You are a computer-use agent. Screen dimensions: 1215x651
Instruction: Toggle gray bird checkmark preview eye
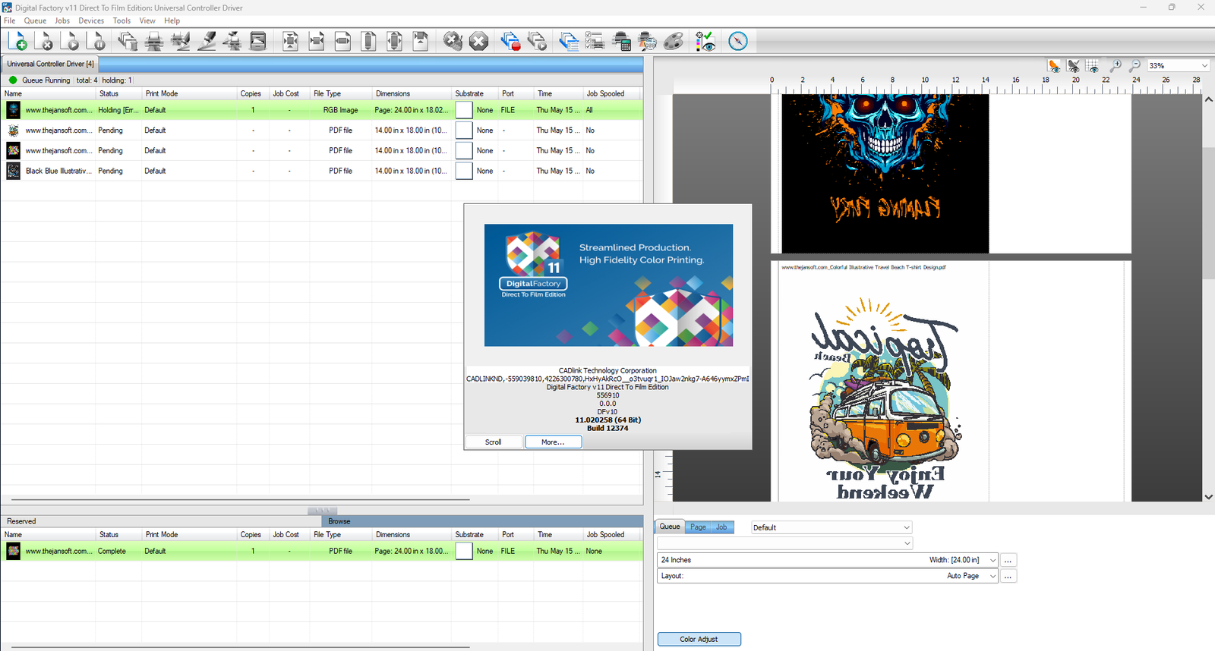(x=1073, y=66)
